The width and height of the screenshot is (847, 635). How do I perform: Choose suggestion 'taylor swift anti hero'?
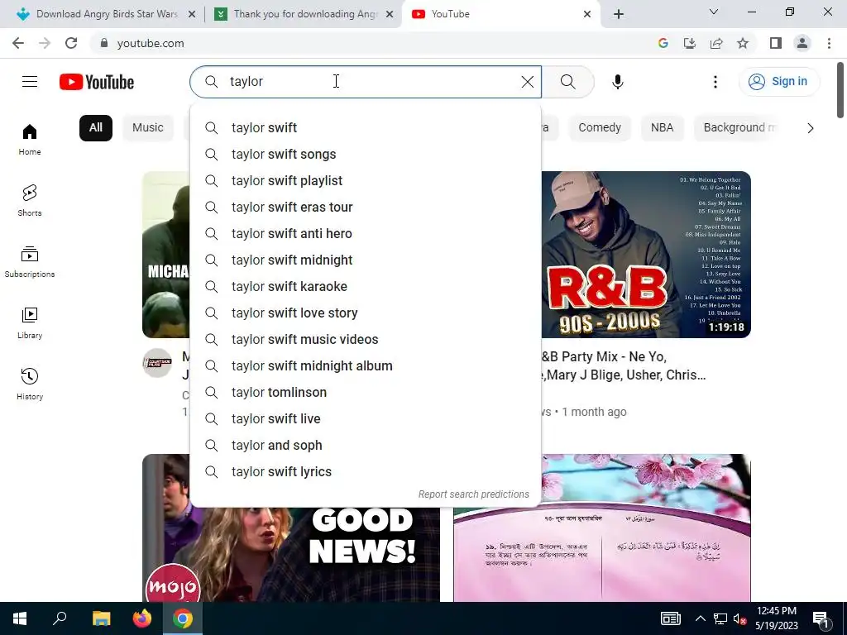(365, 234)
